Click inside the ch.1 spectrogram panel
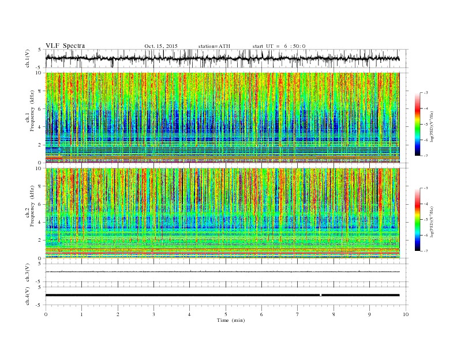This screenshot has width=457, height=353. [x=222, y=118]
